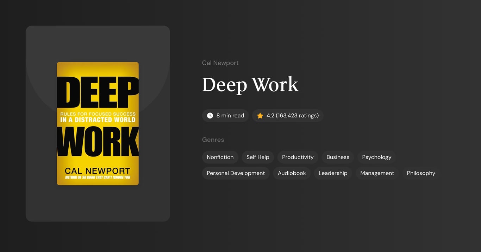Viewport: 481px width, 252px height.
Task: Click the Cal Newport text on the book cover
Action: coord(98,170)
